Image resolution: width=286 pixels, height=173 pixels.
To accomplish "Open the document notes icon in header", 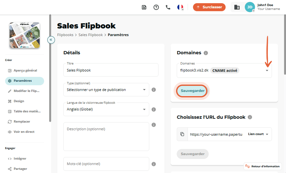I will (144, 7).
